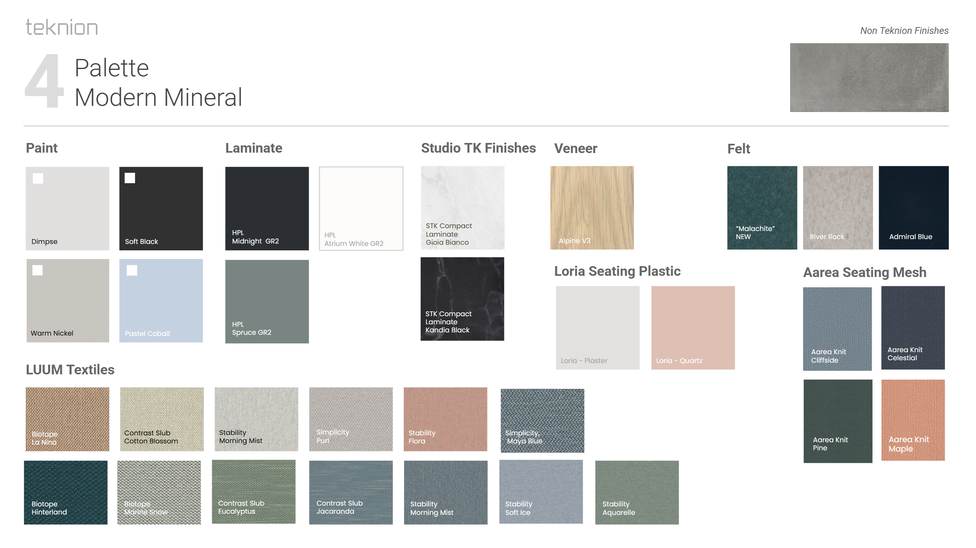
Task: Click the Laminate section heading
Action: pyautogui.click(x=254, y=148)
